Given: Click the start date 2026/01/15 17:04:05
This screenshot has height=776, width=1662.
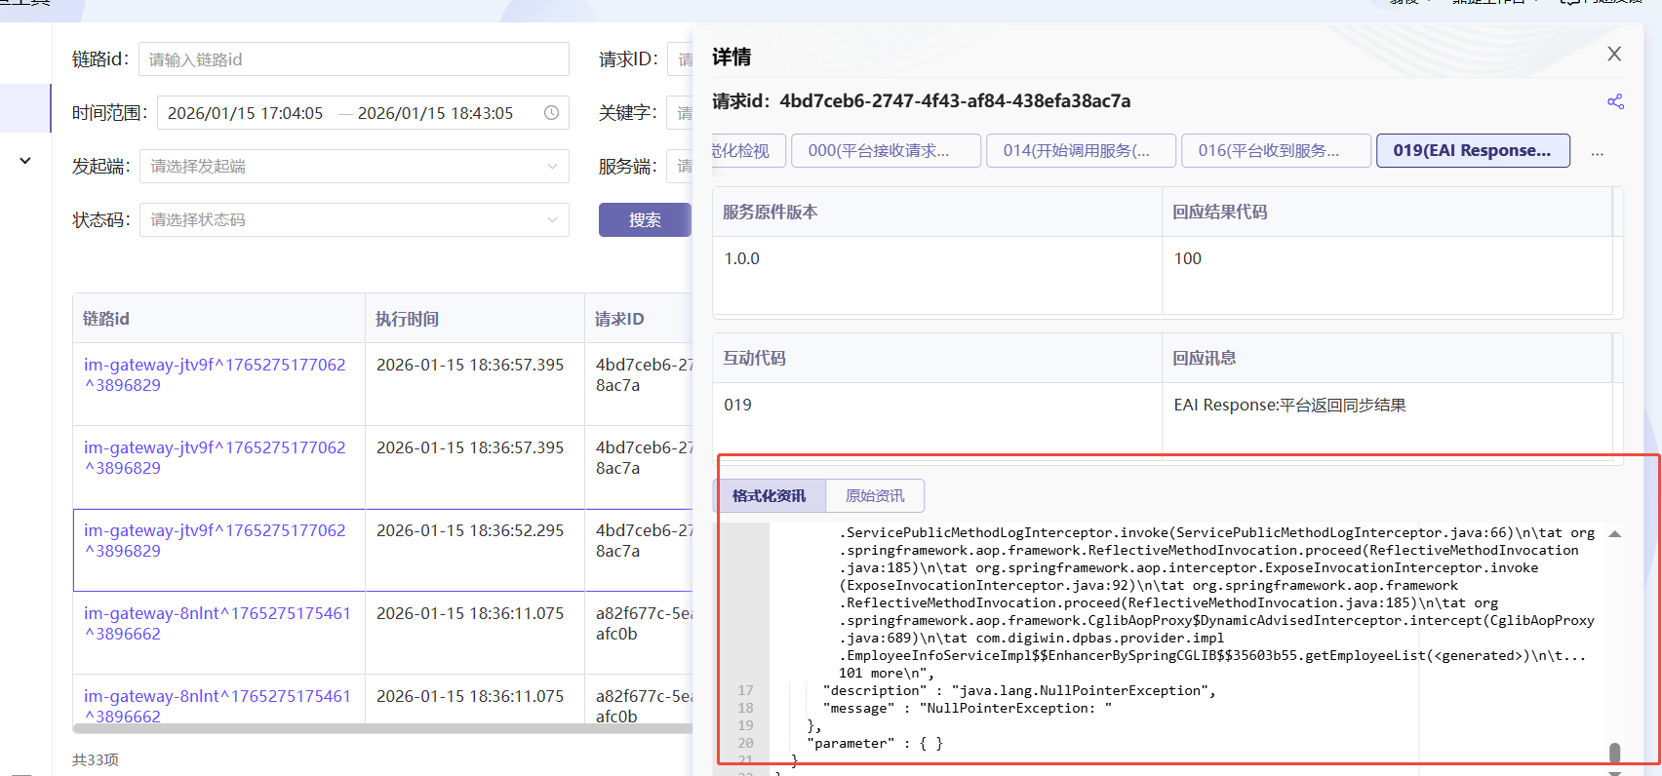Looking at the screenshot, I should 245,113.
